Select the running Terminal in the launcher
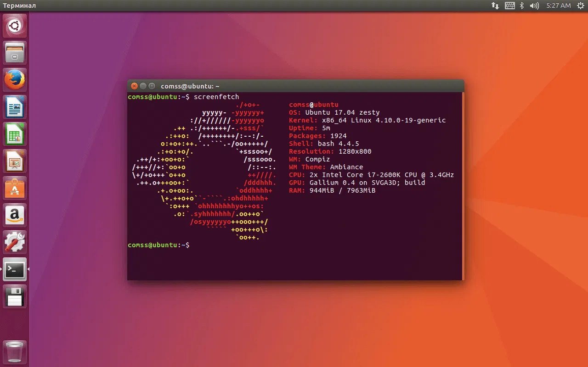 point(14,269)
